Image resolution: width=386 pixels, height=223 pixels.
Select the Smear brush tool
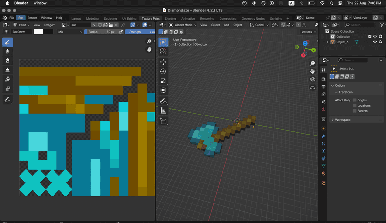[7, 61]
